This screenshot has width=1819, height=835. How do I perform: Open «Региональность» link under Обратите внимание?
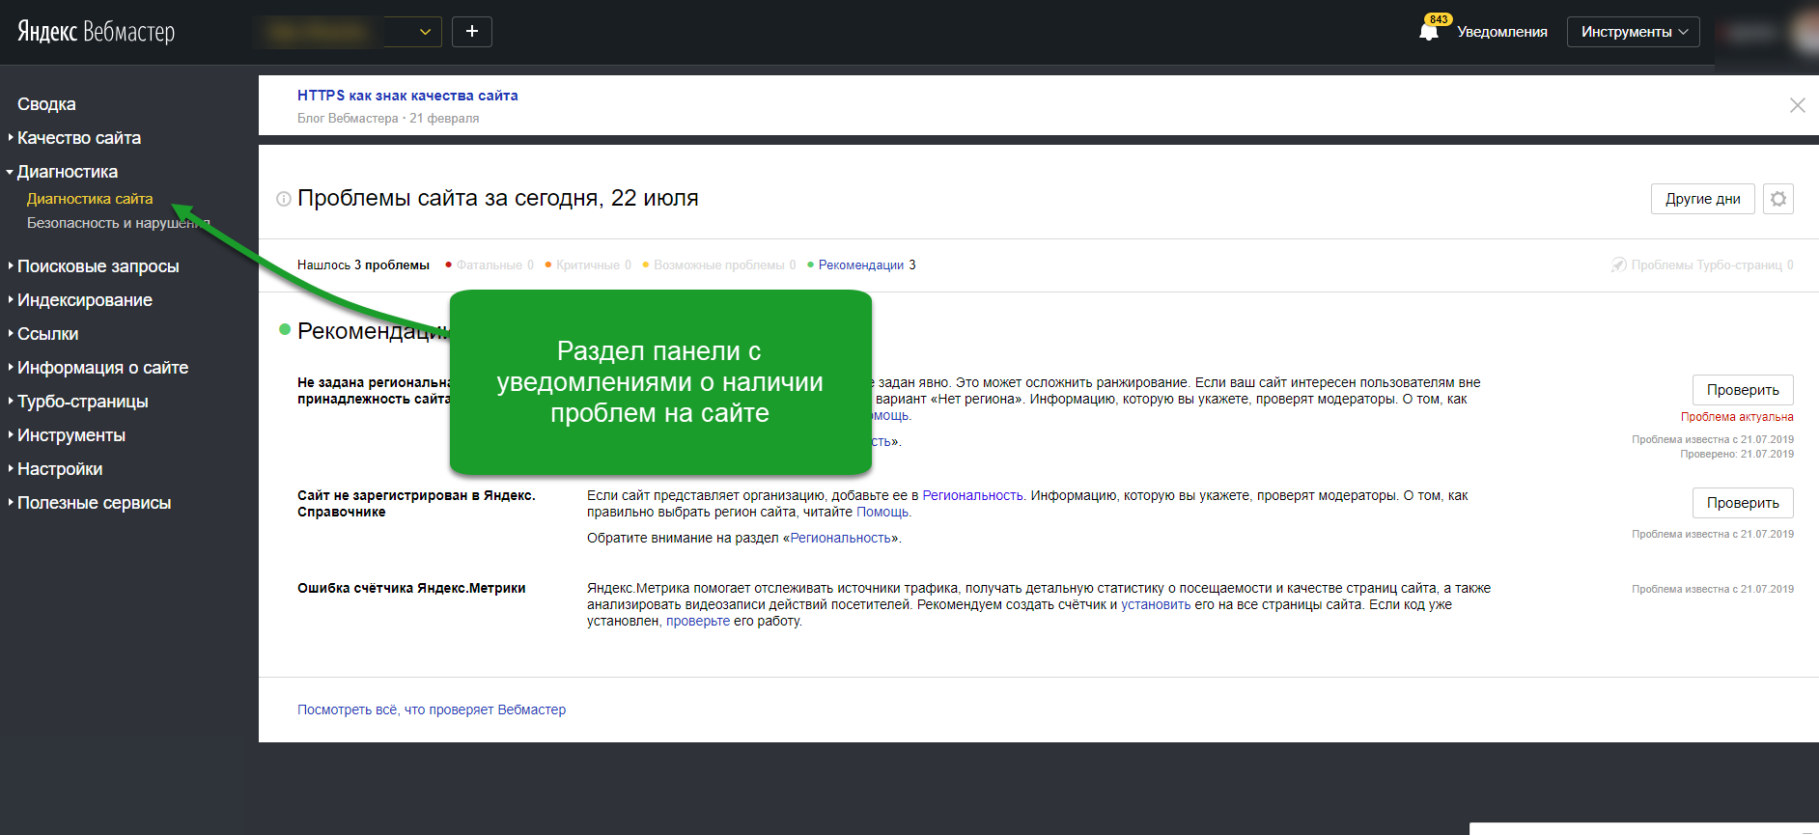click(840, 539)
